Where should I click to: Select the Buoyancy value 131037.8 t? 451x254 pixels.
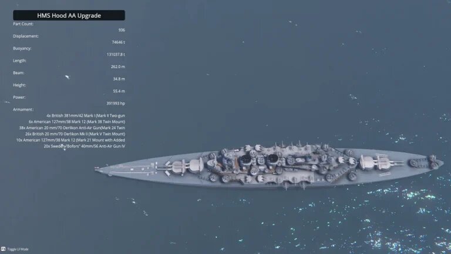coord(116,54)
